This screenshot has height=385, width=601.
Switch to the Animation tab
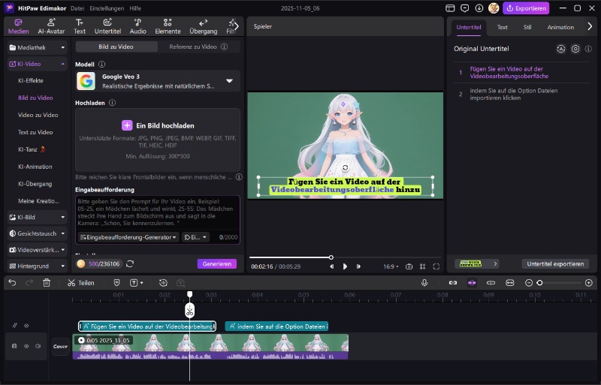pyautogui.click(x=560, y=27)
